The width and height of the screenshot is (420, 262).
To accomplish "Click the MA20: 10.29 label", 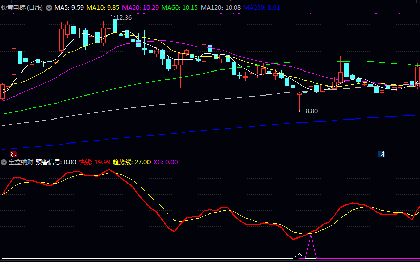I will click(x=140, y=8).
